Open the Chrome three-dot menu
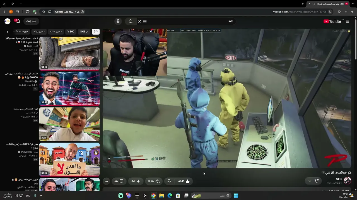 click(4, 12)
